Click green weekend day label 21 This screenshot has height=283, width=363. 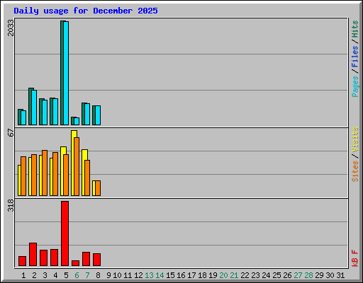click(x=234, y=275)
